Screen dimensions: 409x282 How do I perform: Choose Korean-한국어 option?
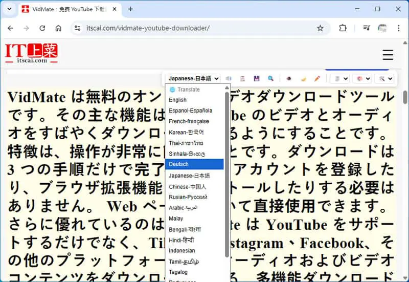pos(194,133)
